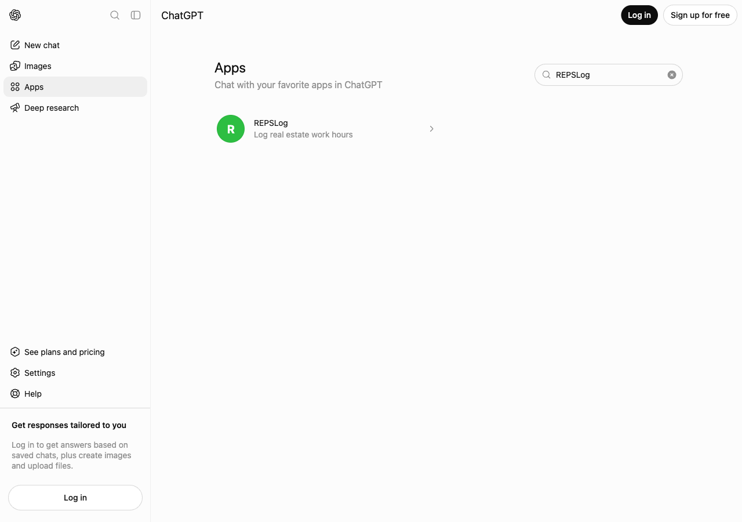742x522 pixels.
Task: Click the 'Log in to get answers' paragraph
Action: point(71,455)
